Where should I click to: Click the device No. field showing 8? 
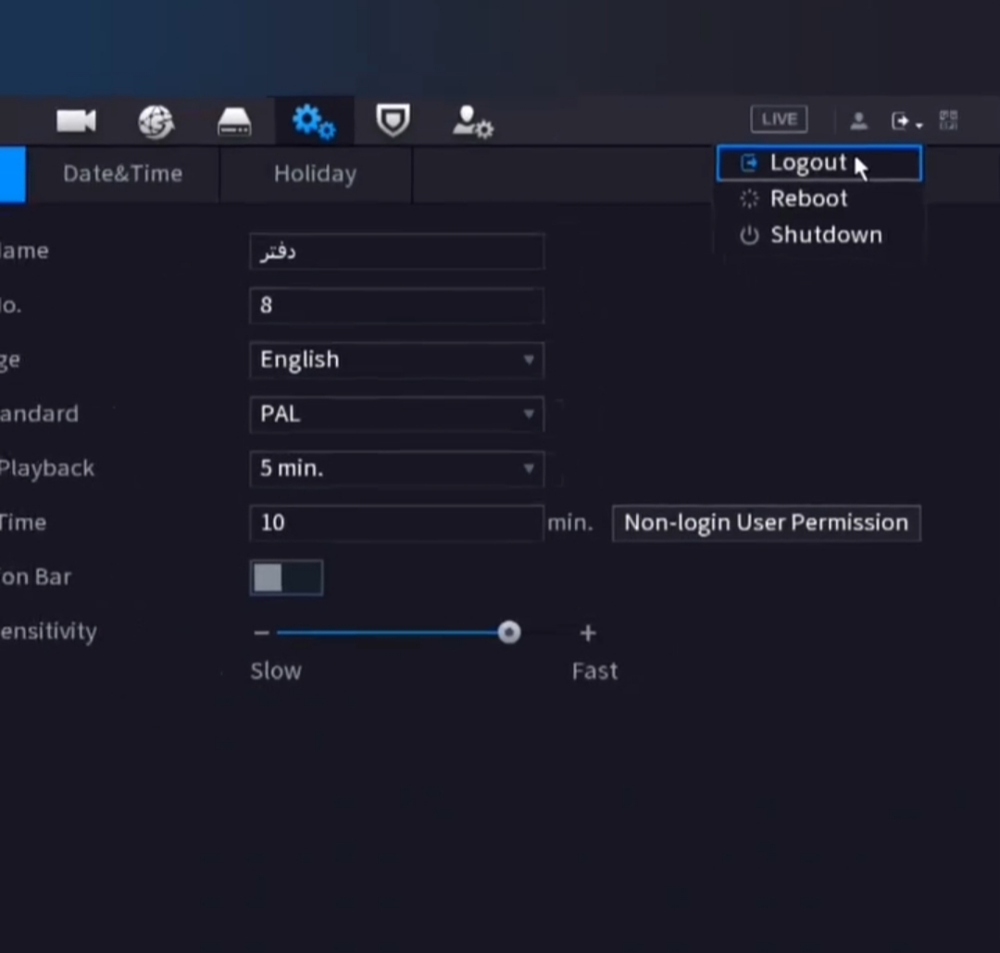(396, 305)
